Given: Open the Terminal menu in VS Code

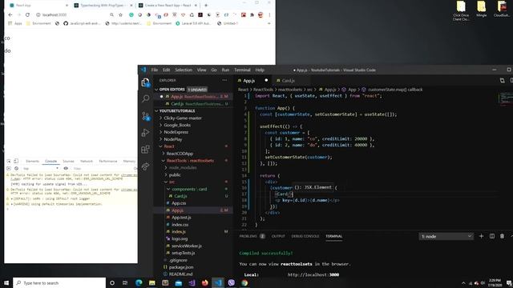Looking at the screenshot, I should (242, 70).
